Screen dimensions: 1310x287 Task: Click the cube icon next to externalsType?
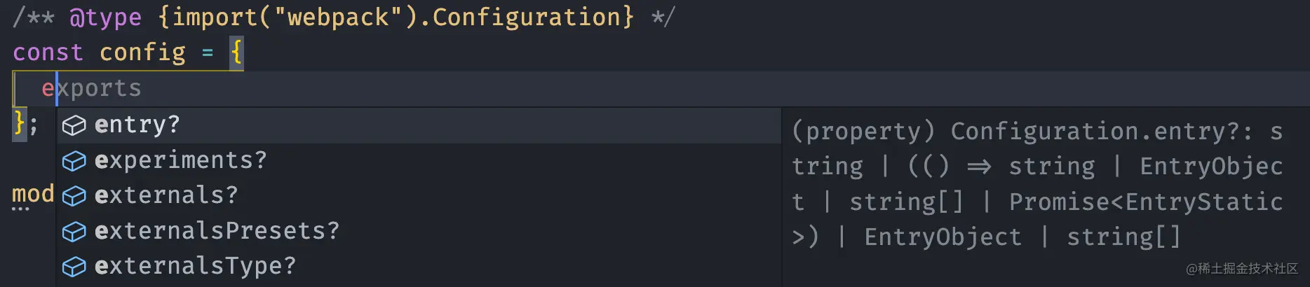tap(74, 267)
